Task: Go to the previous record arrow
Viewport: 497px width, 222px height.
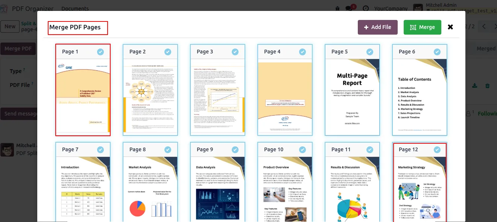Action: coord(484,26)
